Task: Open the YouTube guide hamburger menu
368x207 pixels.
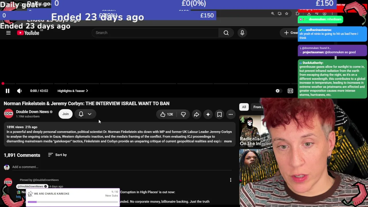Action: (8, 33)
